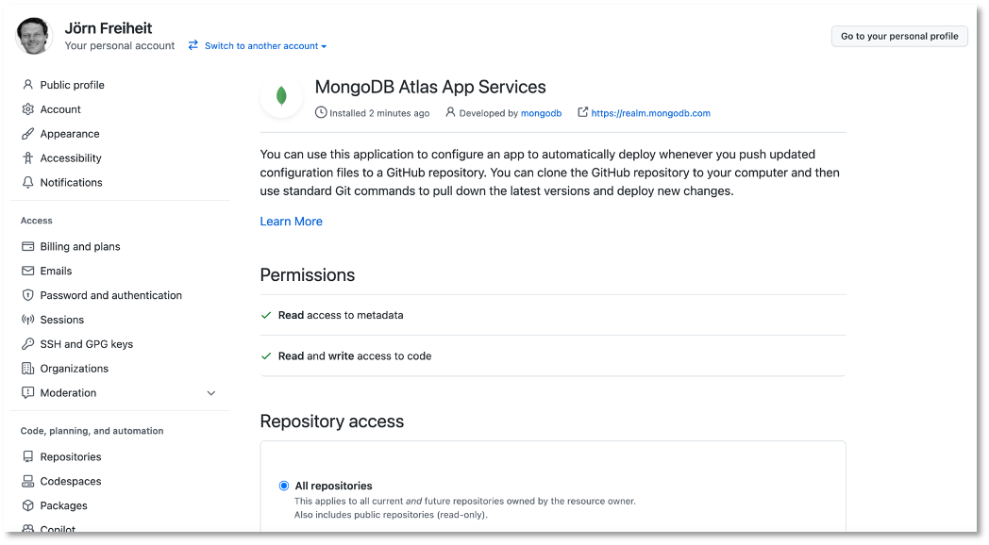Click the Organizations building icon

[27, 368]
